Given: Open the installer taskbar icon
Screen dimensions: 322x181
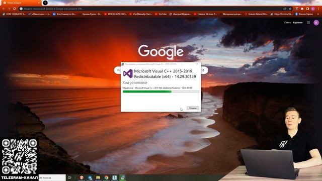Looking at the screenshot, I should click(123, 177).
